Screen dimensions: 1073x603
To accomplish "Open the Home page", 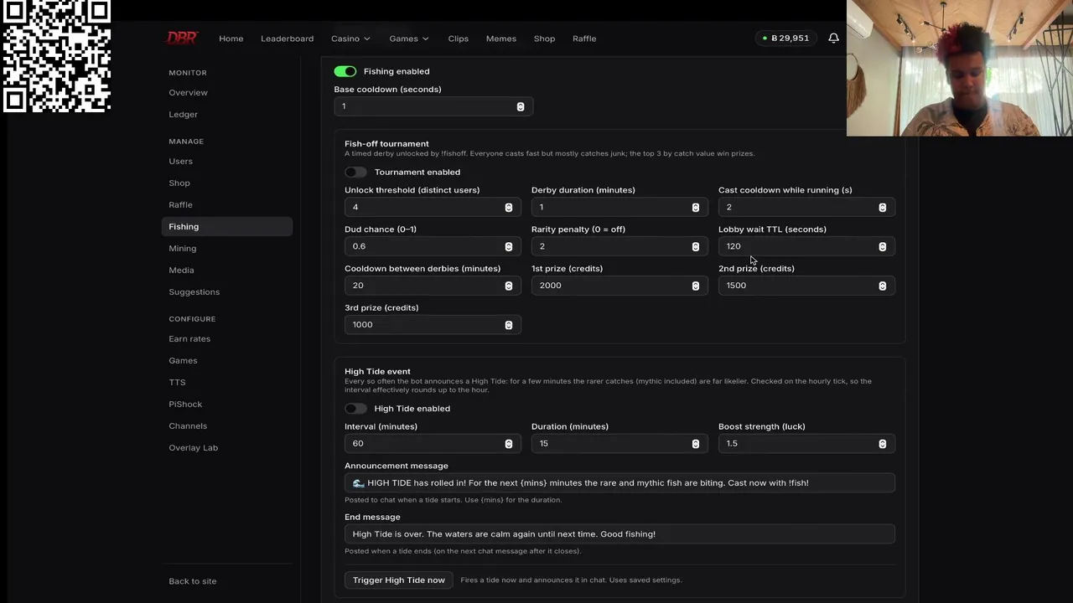I will pyautogui.click(x=231, y=39).
